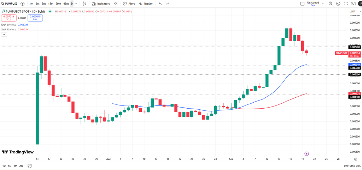Add a symbol to compare with the plus icon
The width and height of the screenshot is (362, 170).
[x=22, y=4]
